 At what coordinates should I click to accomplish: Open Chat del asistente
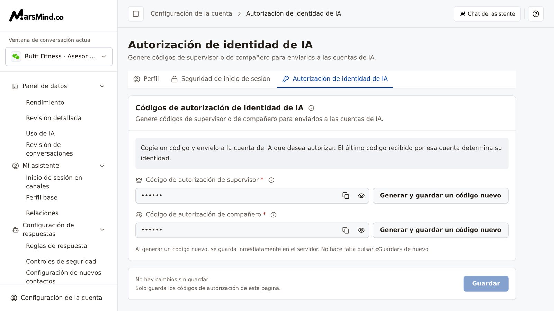click(x=487, y=14)
